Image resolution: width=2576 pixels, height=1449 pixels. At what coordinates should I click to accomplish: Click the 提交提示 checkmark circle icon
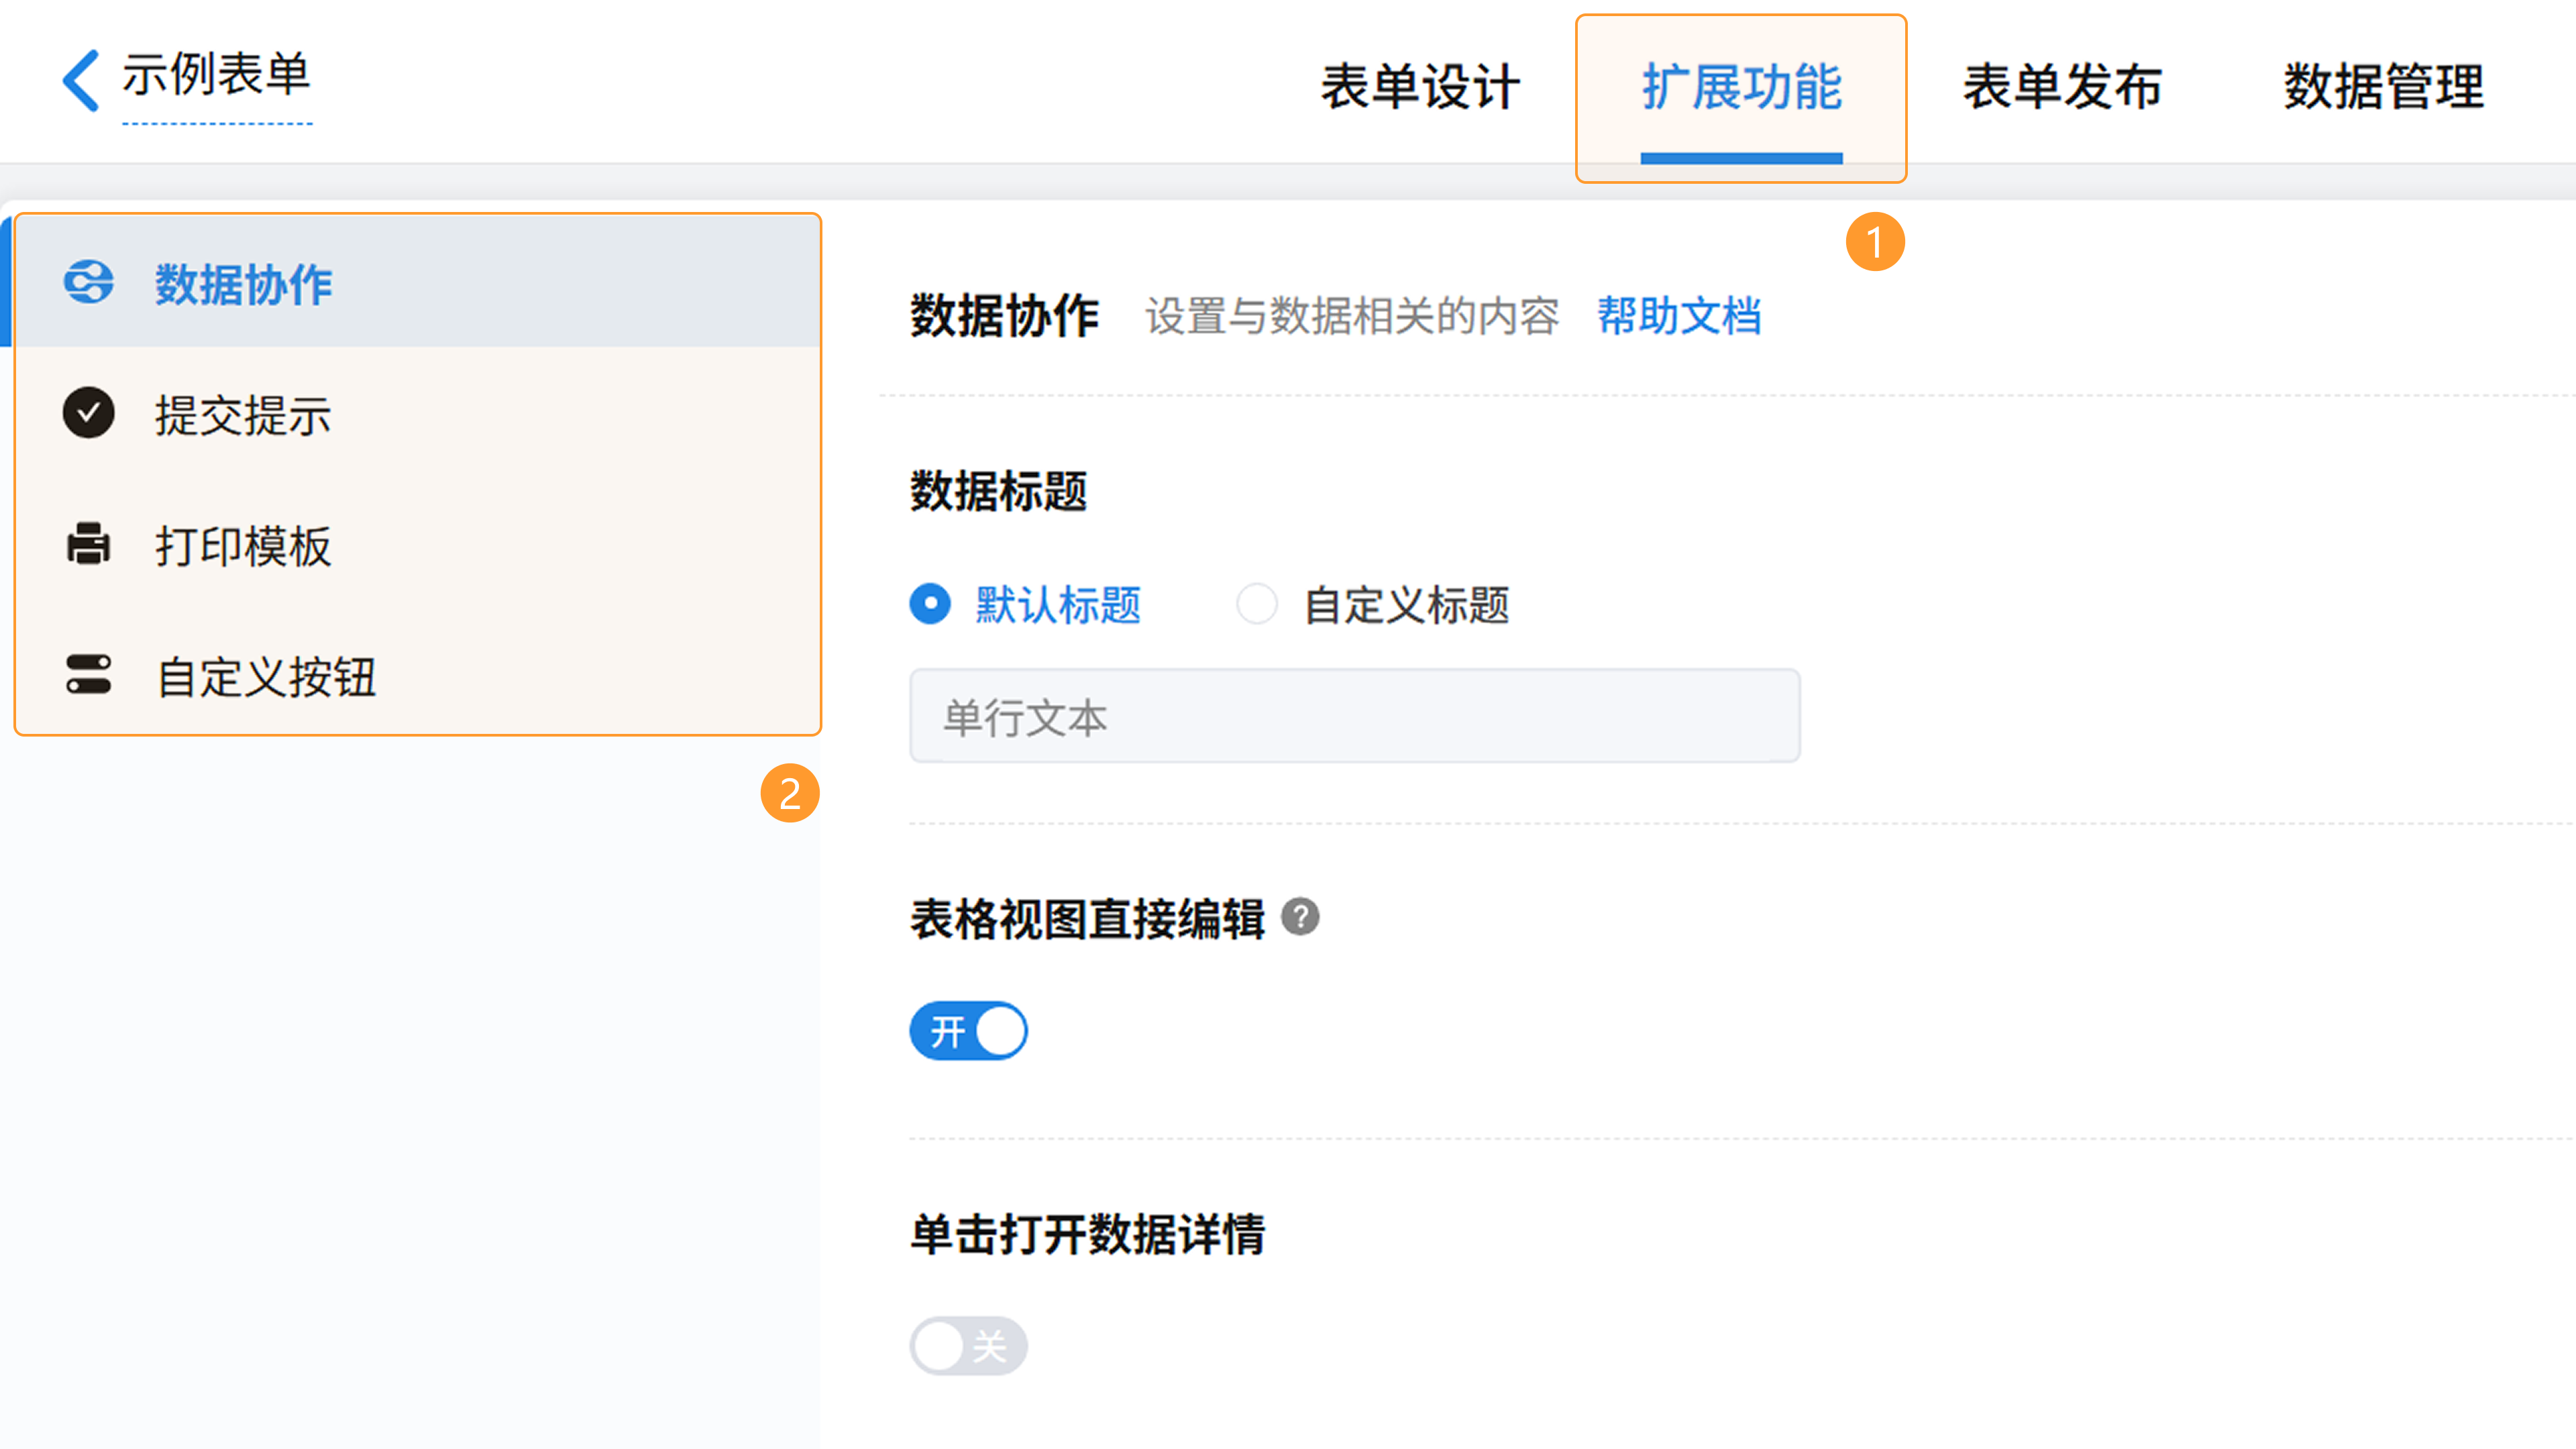(x=89, y=413)
